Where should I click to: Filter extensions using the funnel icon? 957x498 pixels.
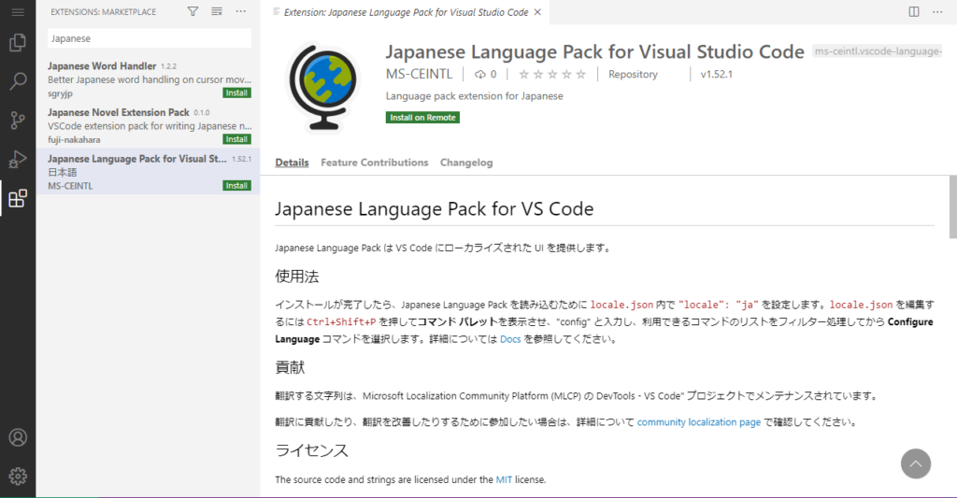coord(193,12)
